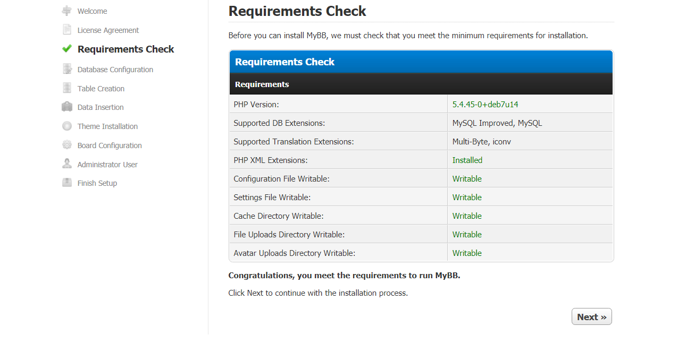The height and width of the screenshot is (343, 678).
Task: Click the Administrator User person icon
Action: click(67, 164)
